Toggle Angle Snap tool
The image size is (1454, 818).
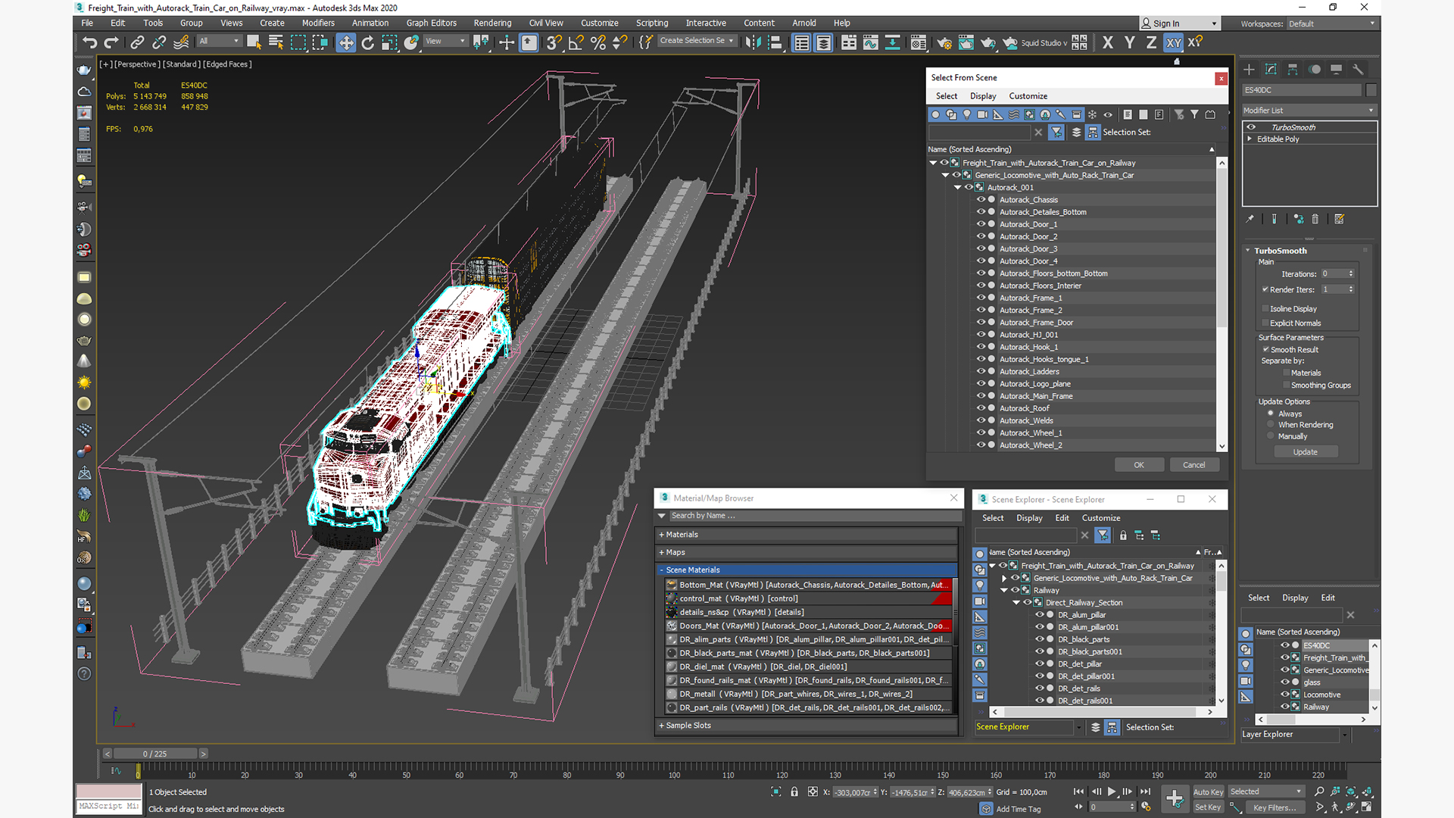[x=576, y=42]
